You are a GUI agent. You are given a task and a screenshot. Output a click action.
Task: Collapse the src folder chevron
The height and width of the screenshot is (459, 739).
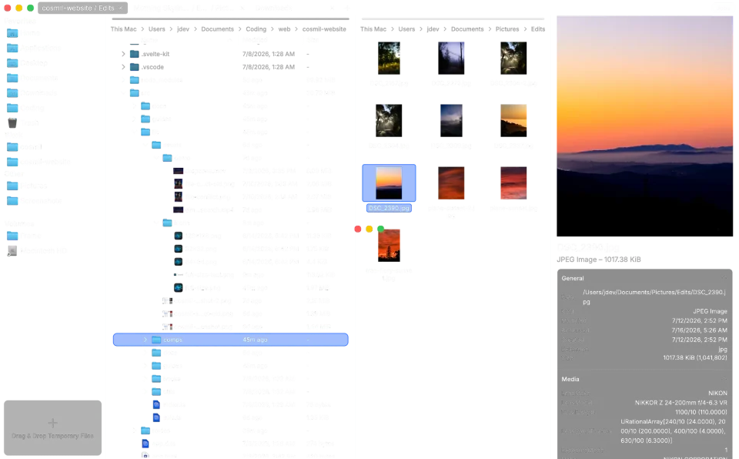click(x=123, y=93)
